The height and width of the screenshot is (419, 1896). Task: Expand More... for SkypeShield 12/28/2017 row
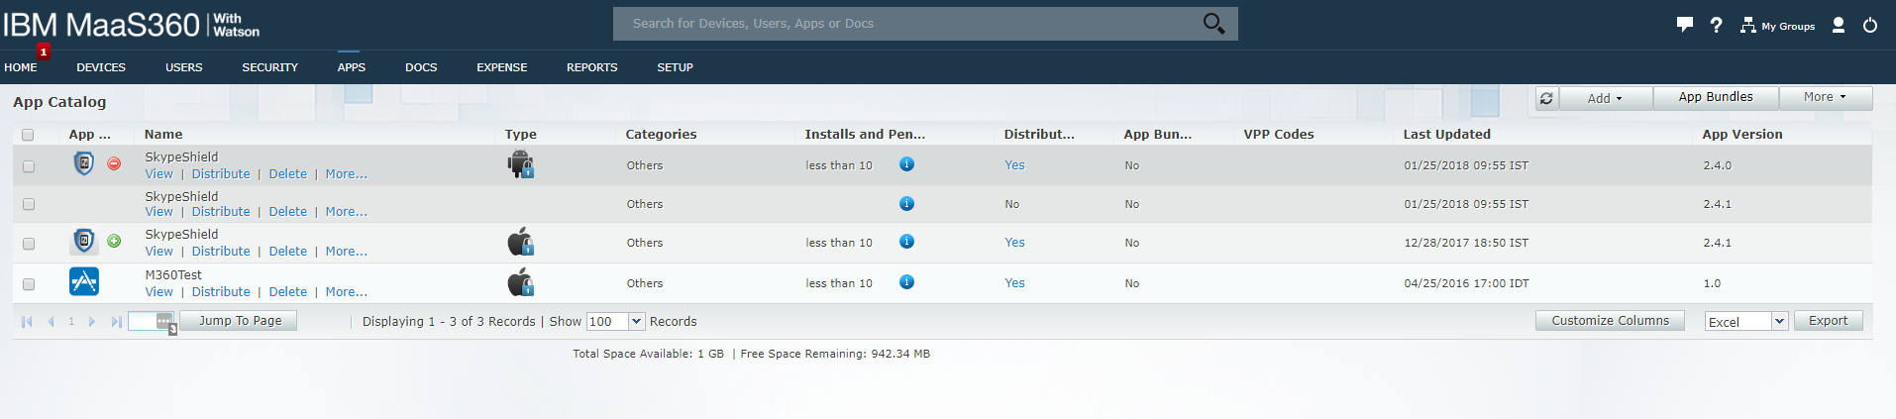pyautogui.click(x=346, y=252)
